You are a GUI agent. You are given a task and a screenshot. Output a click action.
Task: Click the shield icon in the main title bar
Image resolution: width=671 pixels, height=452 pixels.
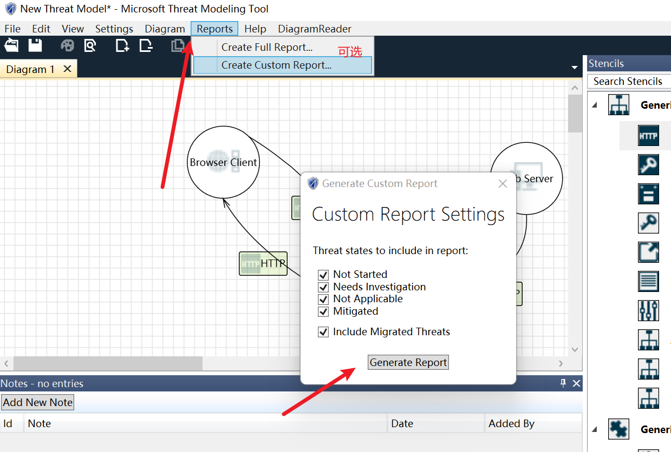10,9
